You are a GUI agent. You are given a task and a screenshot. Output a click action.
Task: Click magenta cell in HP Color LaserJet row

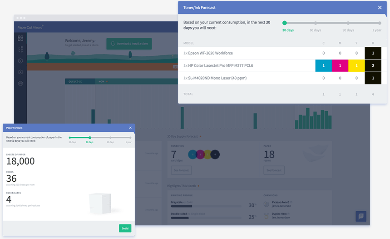340,65
